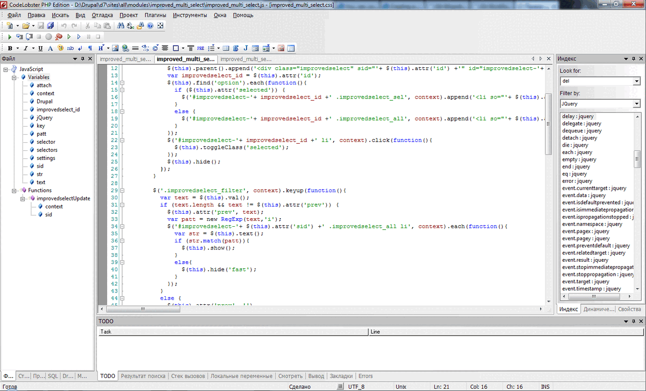This screenshot has width=646, height=391.
Task: Insert image tag using picture icon
Action: click(x=115, y=48)
